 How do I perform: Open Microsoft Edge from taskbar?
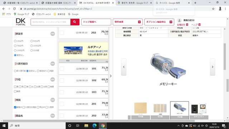click(94, 126)
